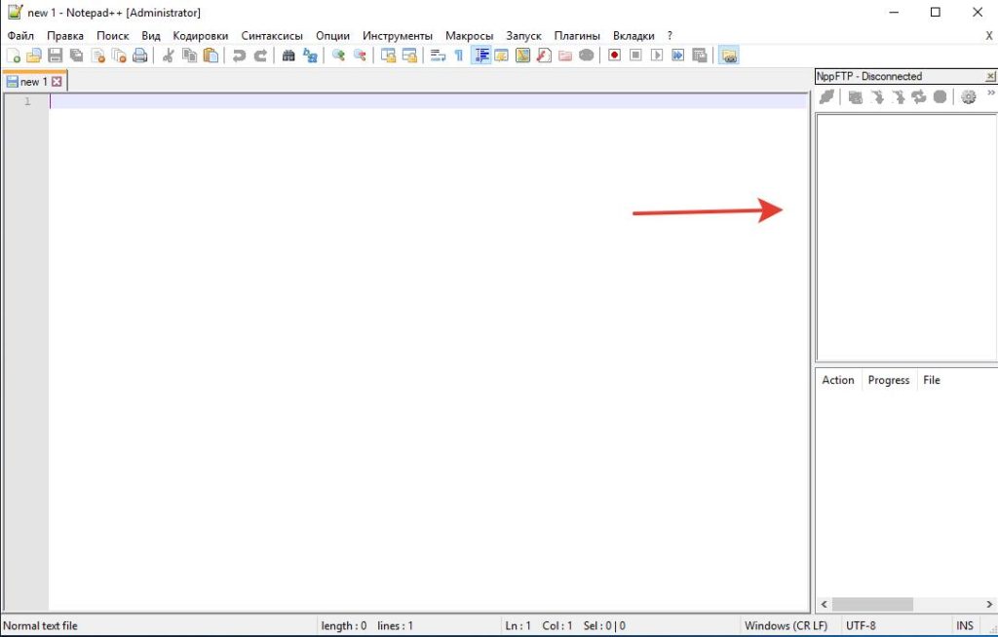Viewport: 998px width, 637px height.
Task: Start macro recording with the red dot
Action: tap(614, 56)
